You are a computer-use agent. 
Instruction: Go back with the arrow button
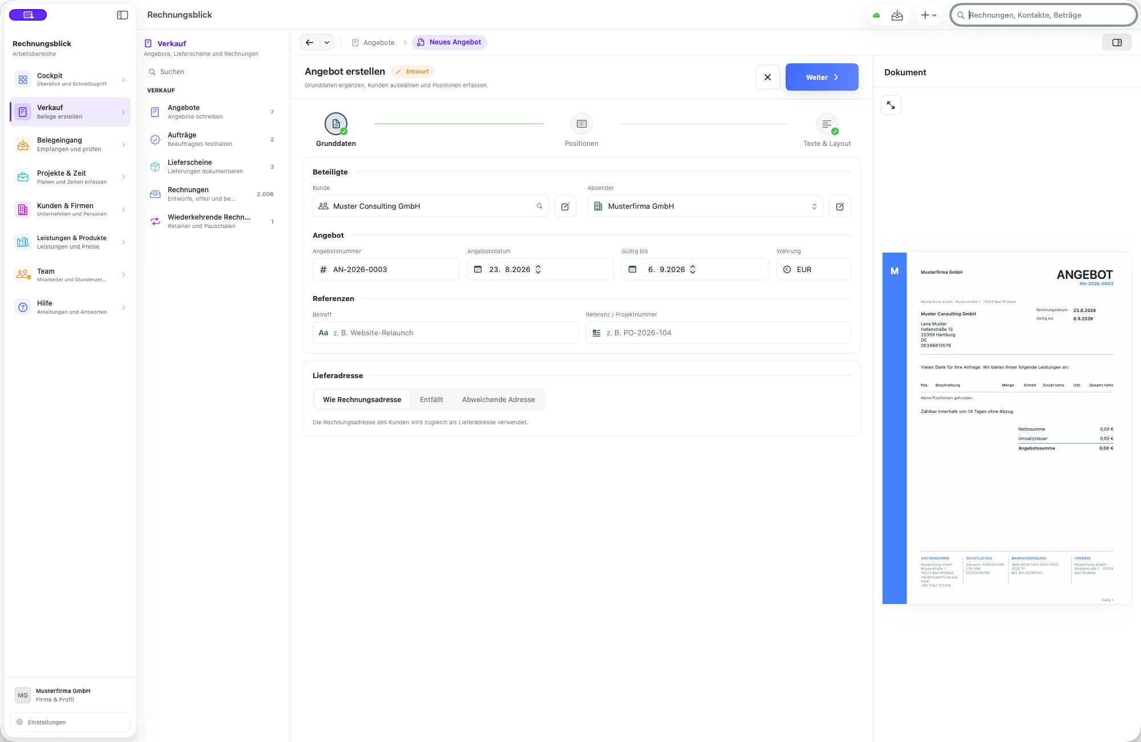(x=309, y=42)
